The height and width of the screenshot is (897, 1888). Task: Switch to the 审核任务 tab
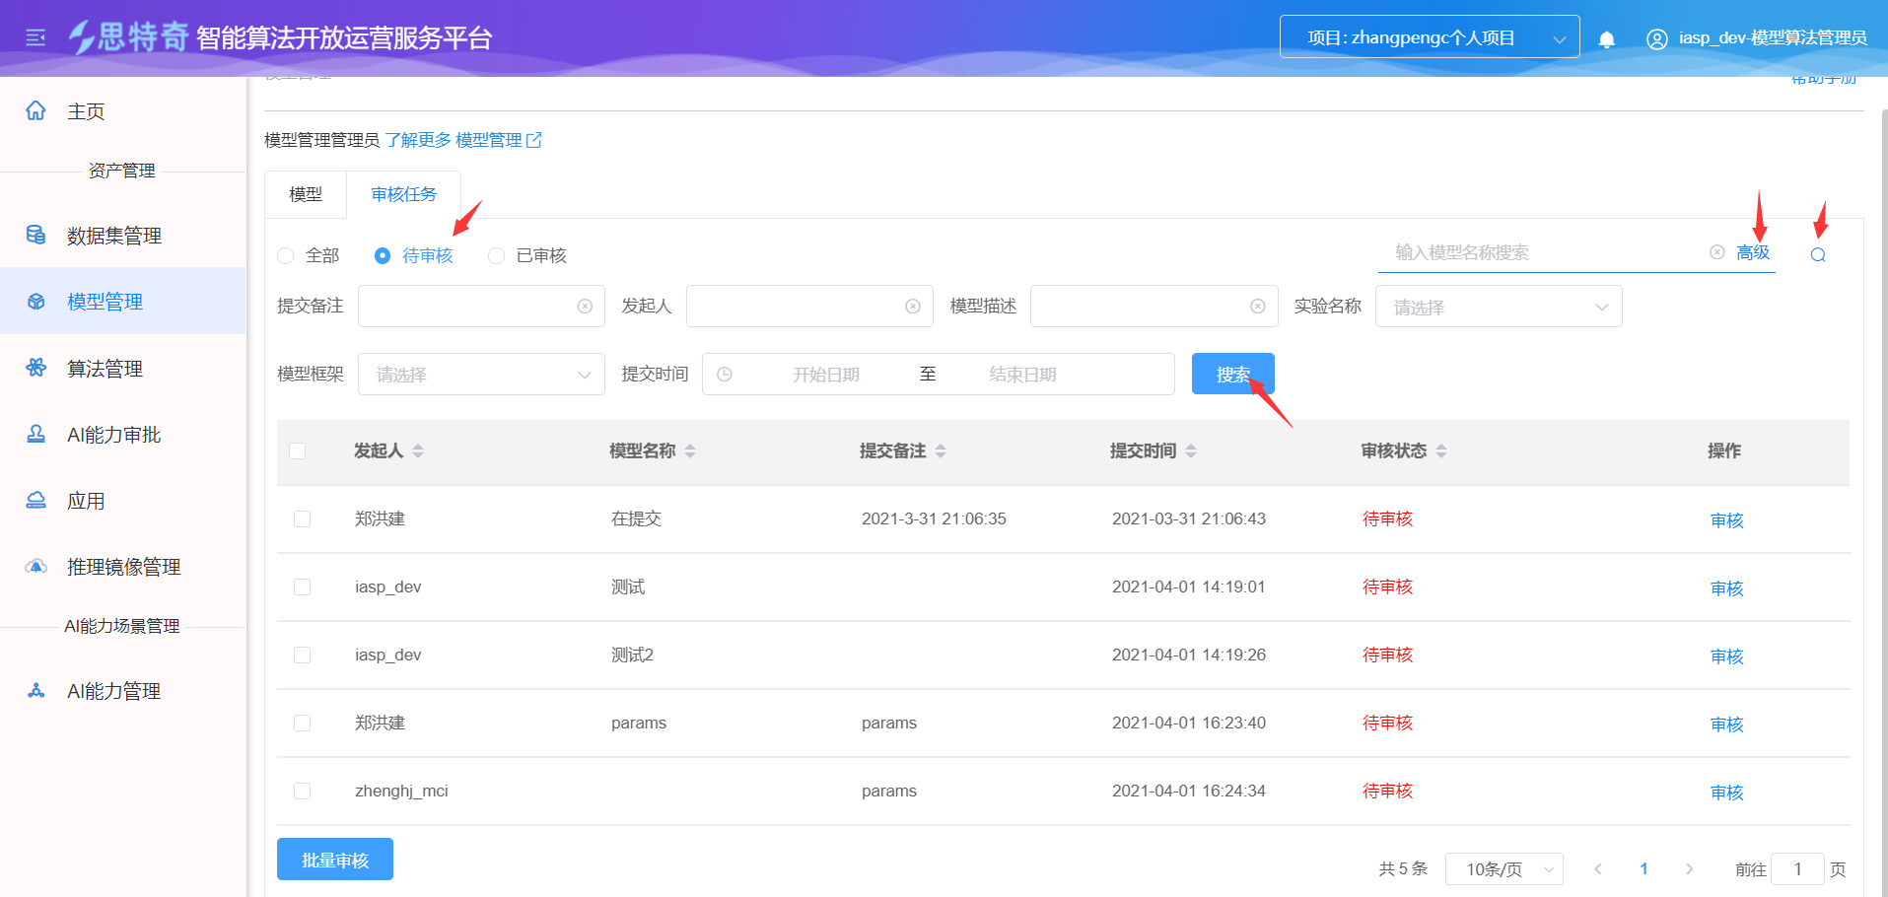[403, 194]
